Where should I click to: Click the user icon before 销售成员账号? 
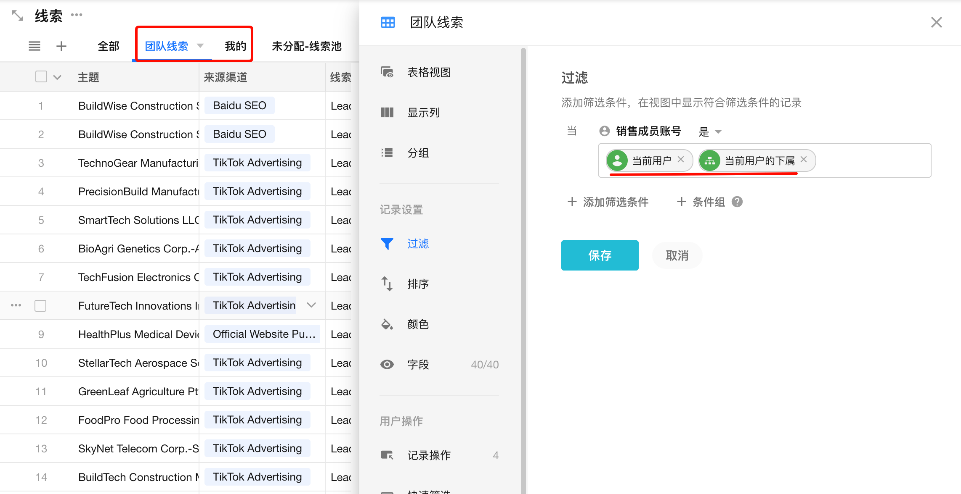(605, 131)
